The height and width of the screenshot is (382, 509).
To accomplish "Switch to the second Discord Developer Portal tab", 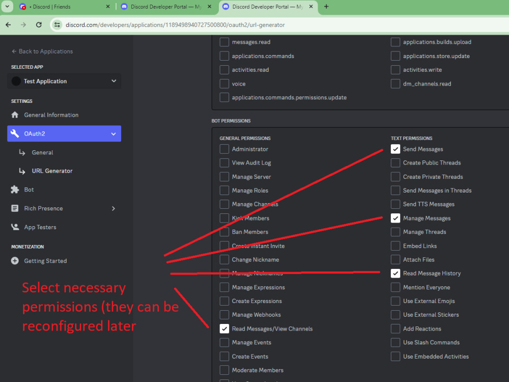I will tap(165, 7).
